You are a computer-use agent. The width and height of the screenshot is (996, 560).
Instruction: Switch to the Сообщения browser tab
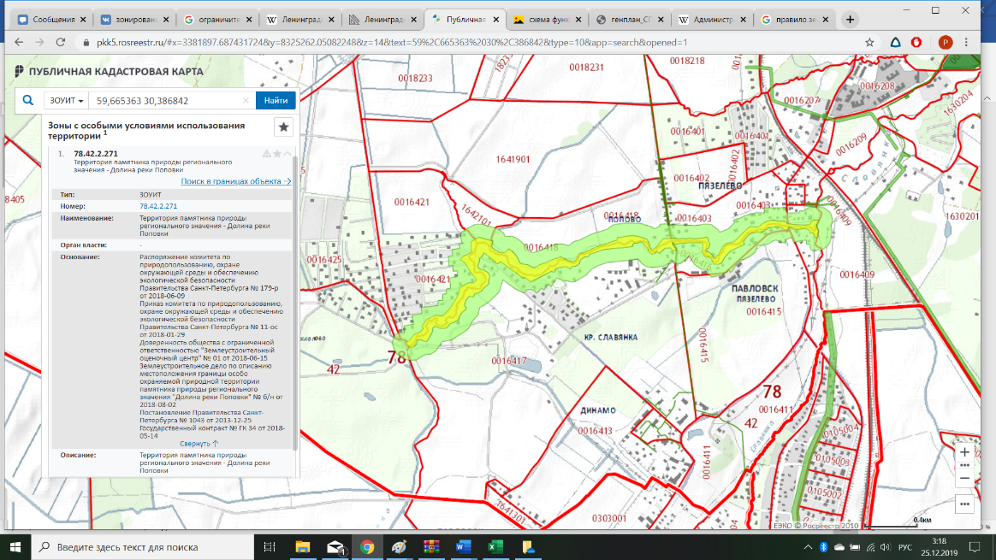coord(53,20)
